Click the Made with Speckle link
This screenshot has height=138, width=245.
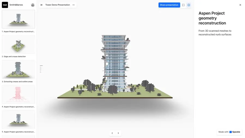click(x=229, y=132)
